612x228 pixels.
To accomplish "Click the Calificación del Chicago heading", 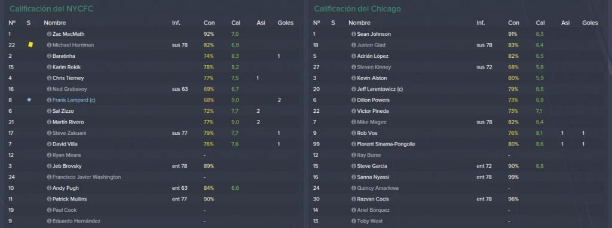I will point(357,8).
